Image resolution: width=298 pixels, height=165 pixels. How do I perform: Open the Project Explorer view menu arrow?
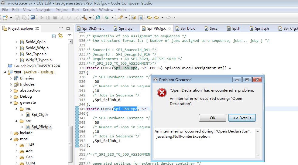click(x=69, y=36)
